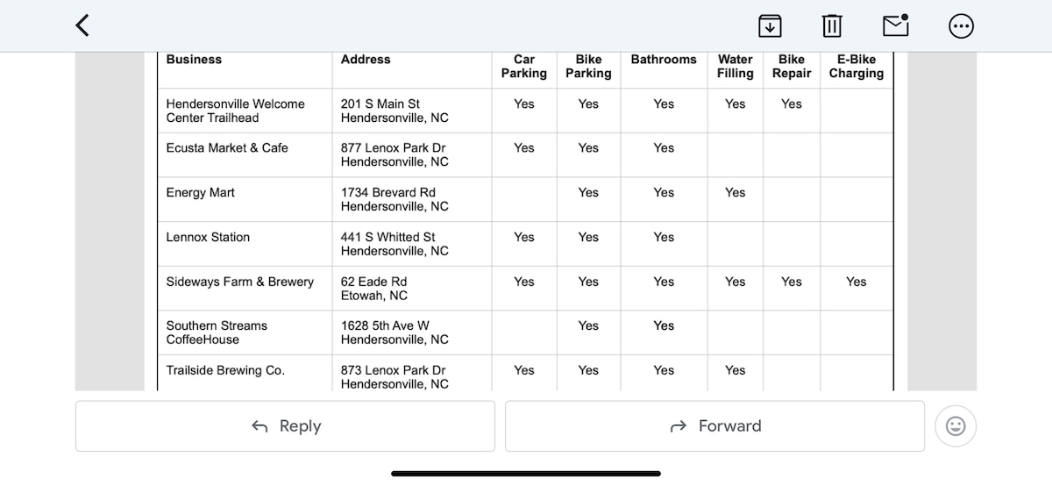Tap the 62 Eade Rd Etowah address
The image size is (1052, 486).
point(374,289)
